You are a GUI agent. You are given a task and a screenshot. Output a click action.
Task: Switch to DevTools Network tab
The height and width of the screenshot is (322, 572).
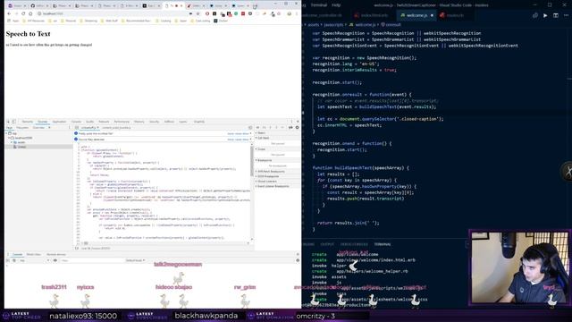pos(104,122)
